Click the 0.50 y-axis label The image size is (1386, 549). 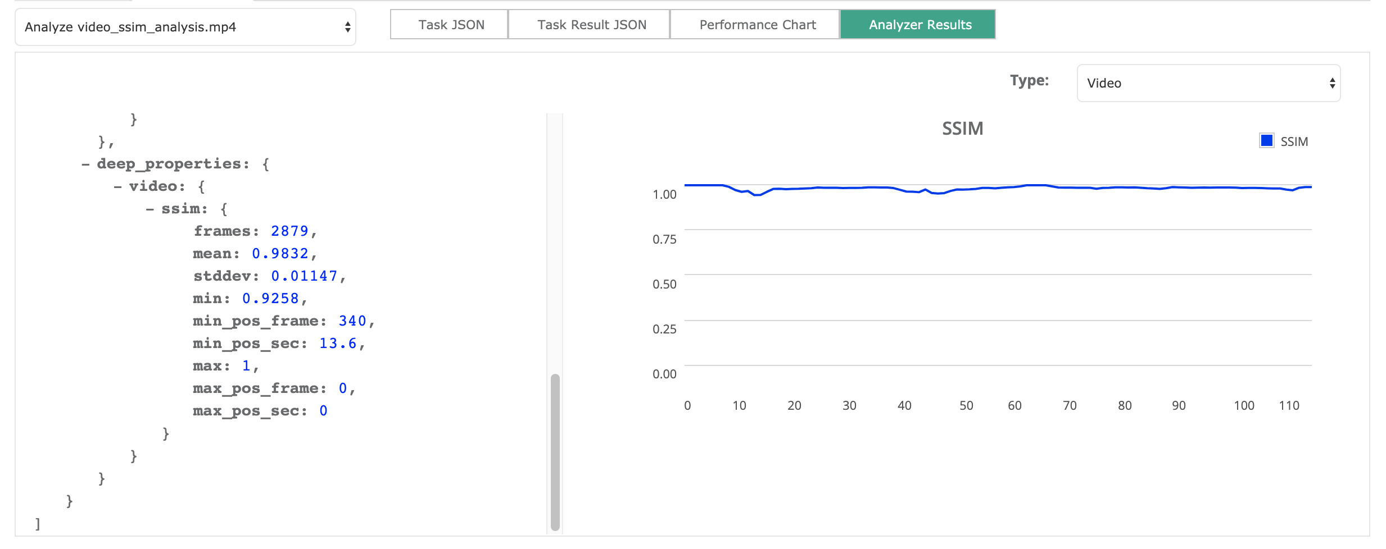[x=664, y=285]
